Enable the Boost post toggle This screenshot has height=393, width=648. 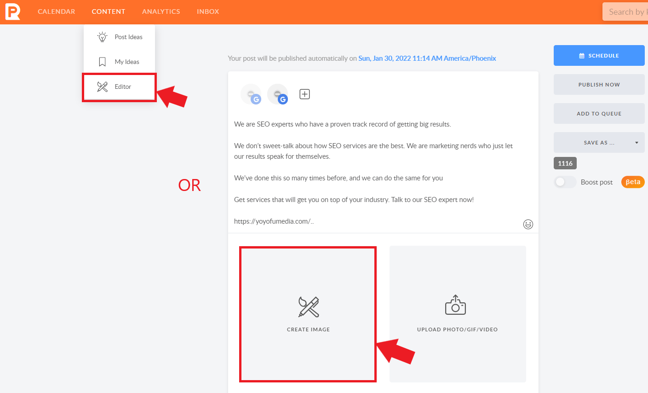565,182
